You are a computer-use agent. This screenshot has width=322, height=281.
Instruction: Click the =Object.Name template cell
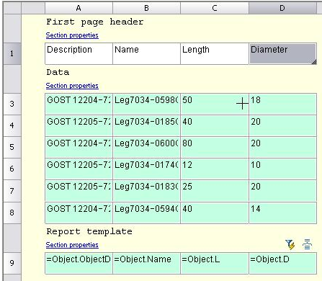[x=146, y=263]
